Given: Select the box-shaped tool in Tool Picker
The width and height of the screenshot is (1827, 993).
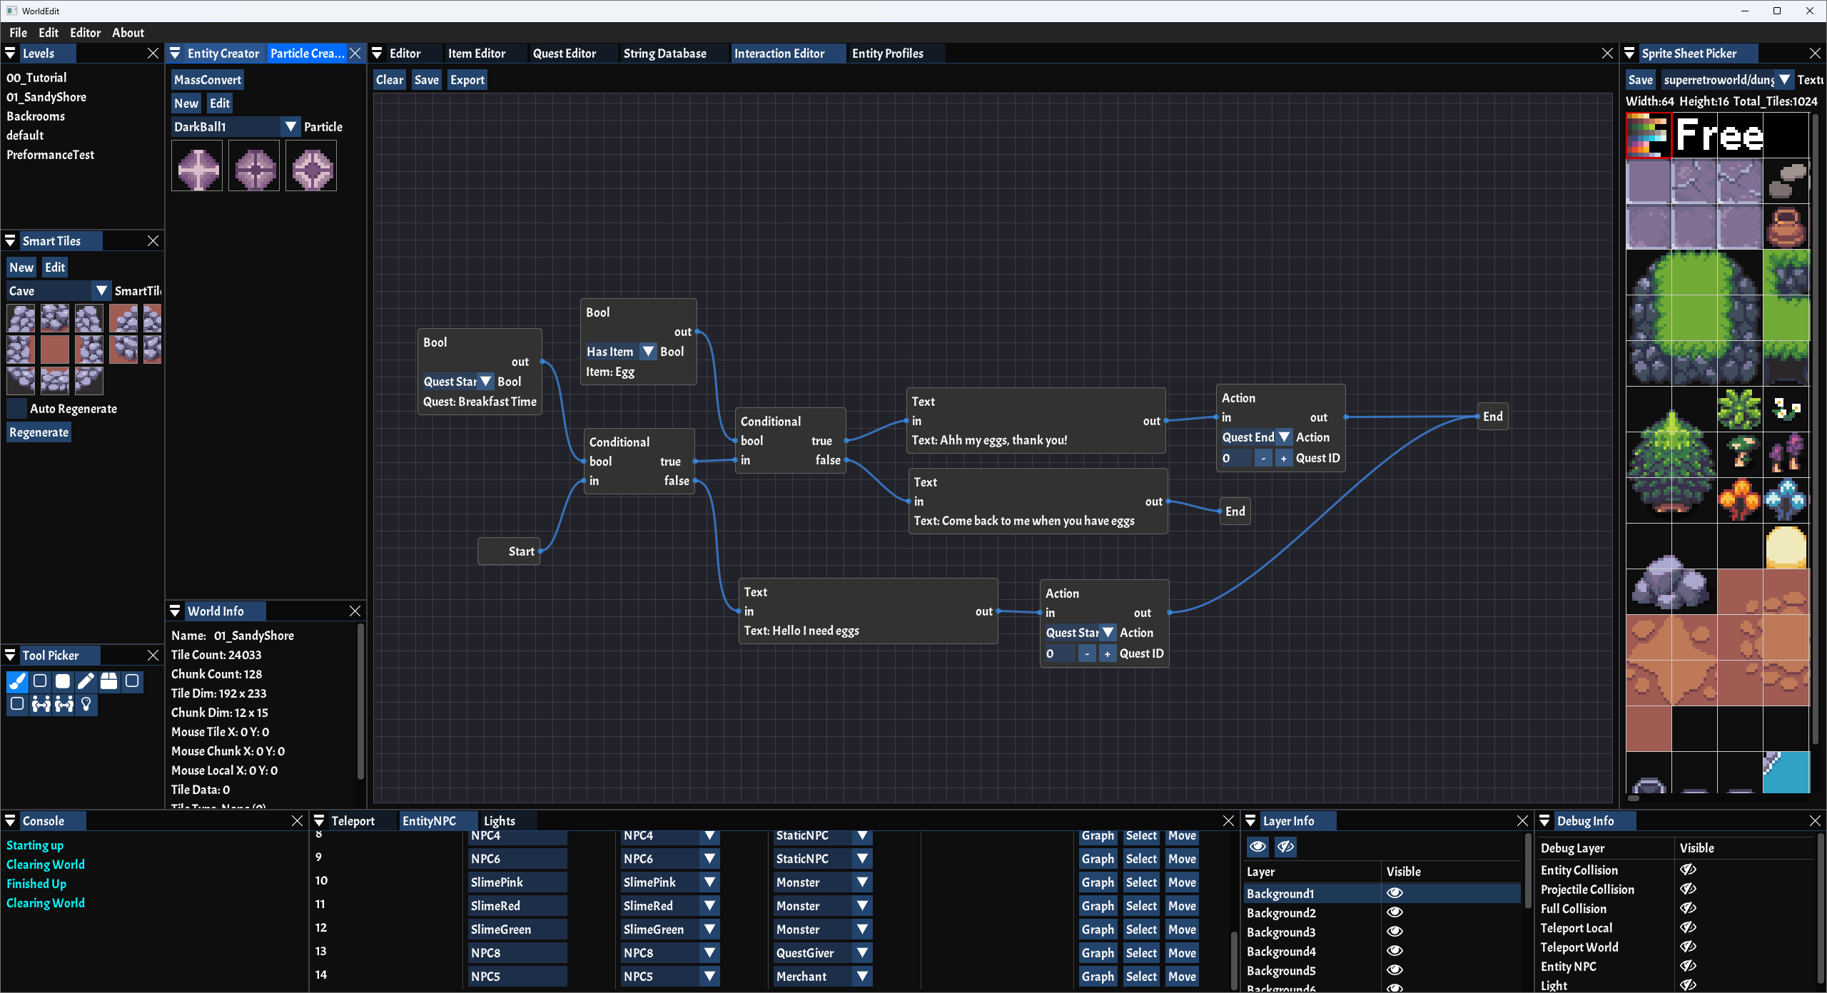Looking at the screenshot, I should click(108, 681).
